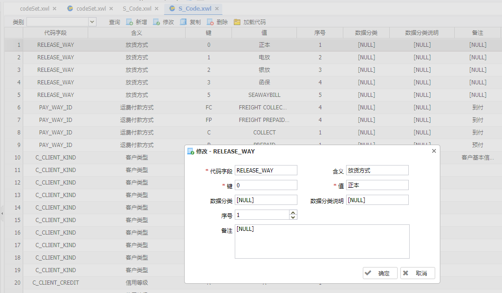Focus the 代码字段 input with RELEASE_WAY
This screenshot has width=502, height=293.
266,170
